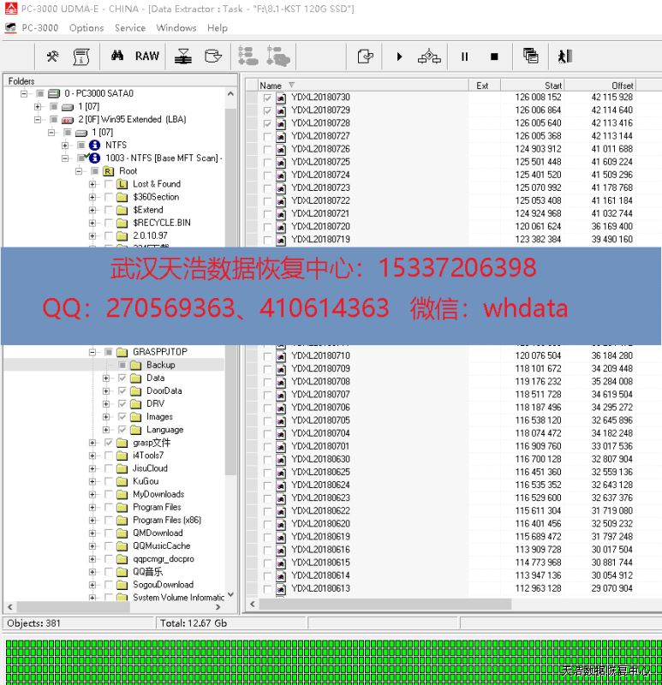Expand the Program Files tree node
Image resolution: width=662 pixels, height=685 pixels.
92,507
